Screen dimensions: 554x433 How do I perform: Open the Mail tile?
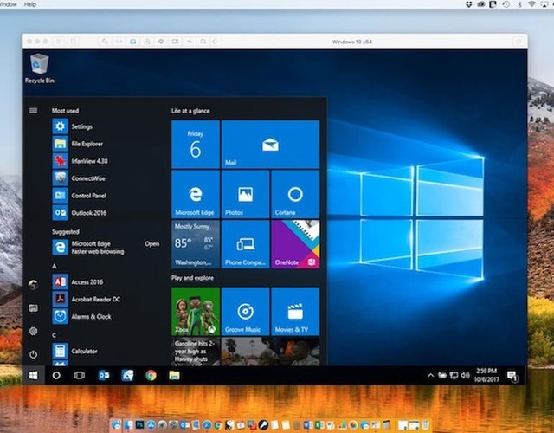270,145
